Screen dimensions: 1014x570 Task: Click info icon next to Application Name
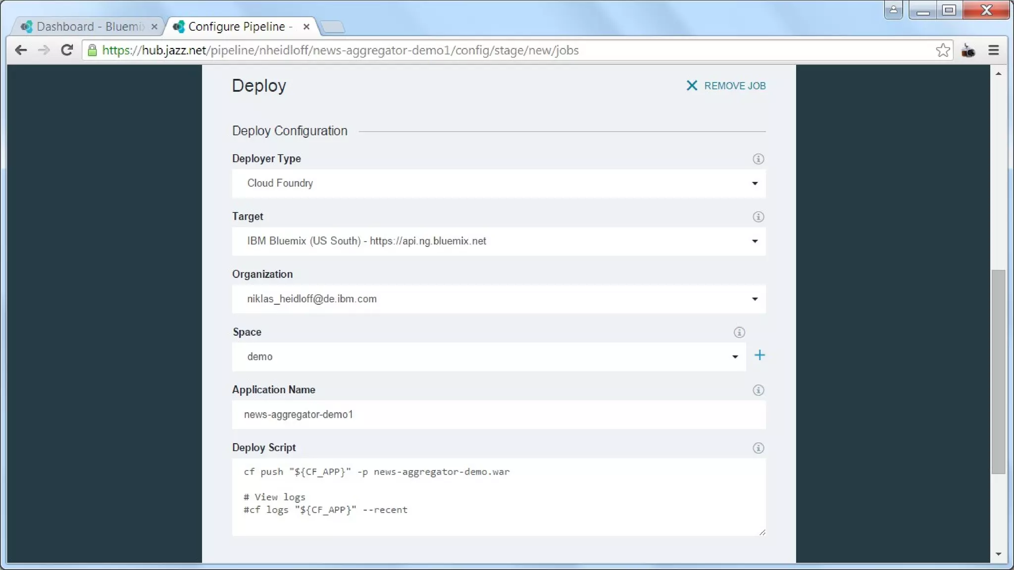pos(758,390)
